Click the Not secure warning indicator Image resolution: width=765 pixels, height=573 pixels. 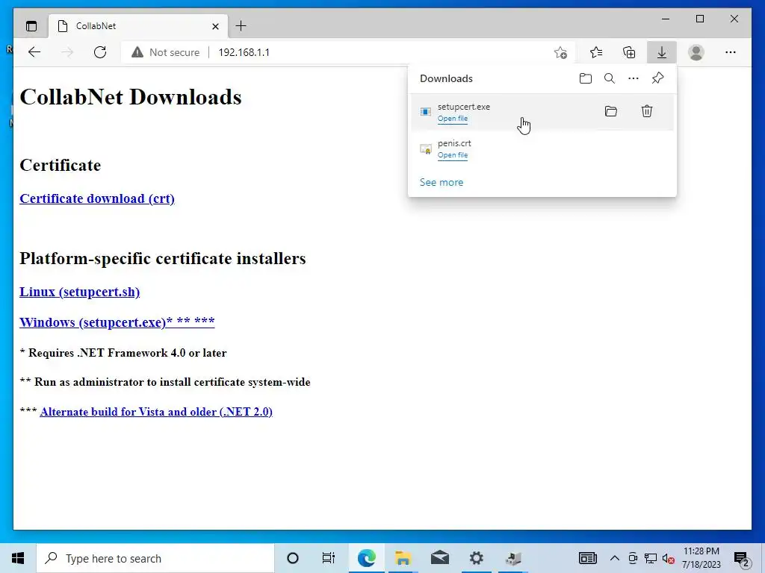(165, 52)
